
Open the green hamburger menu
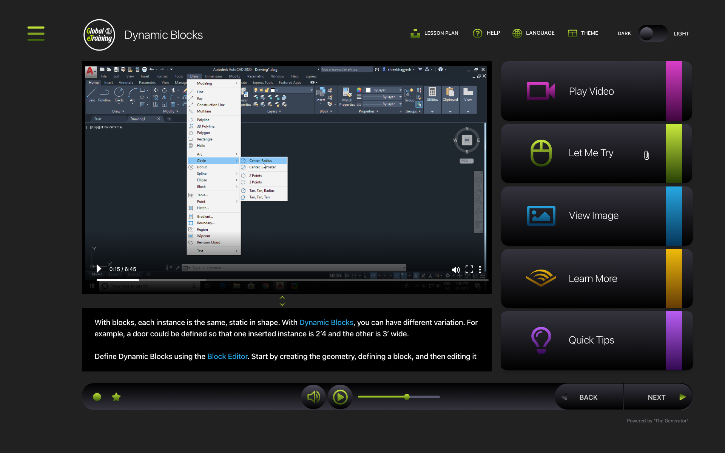coord(36,33)
